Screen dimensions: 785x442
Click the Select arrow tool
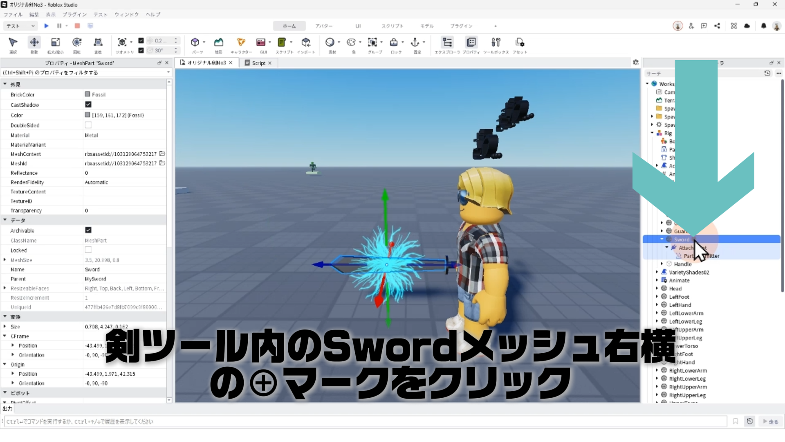click(x=13, y=43)
